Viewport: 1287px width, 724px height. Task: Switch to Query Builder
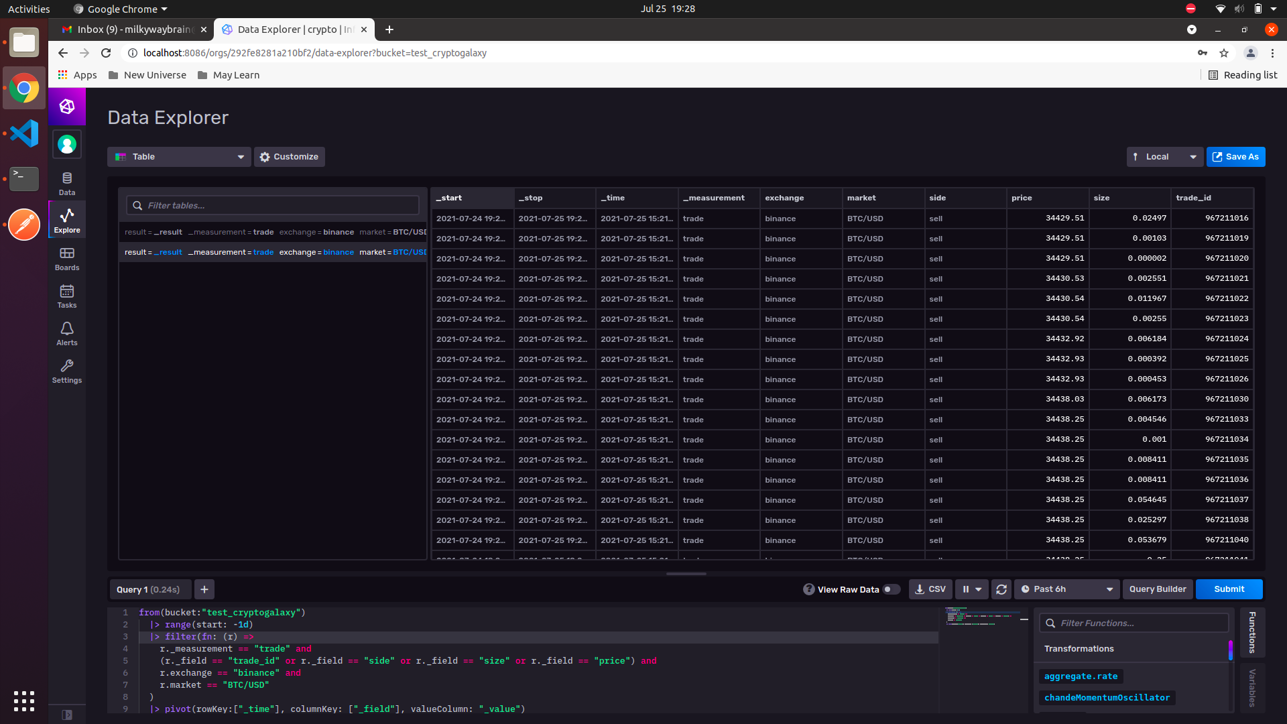click(1157, 589)
